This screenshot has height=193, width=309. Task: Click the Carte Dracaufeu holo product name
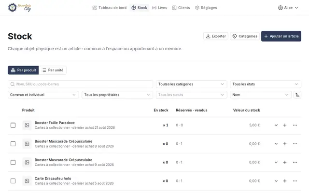(53, 179)
